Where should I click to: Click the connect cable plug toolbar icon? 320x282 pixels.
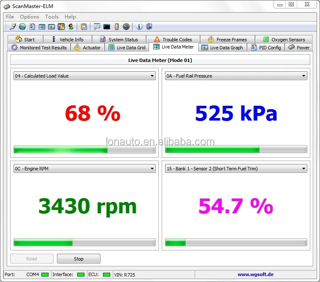point(13,27)
